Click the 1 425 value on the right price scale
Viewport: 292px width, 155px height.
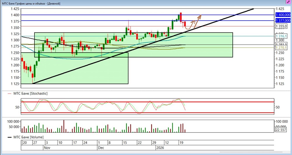coord(280,9)
